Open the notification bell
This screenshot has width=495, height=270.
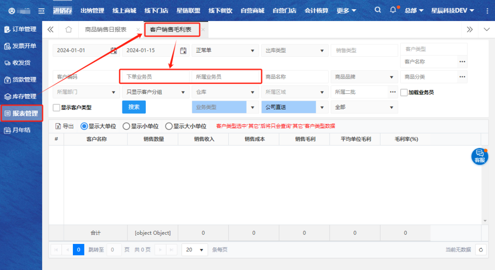(x=393, y=10)
